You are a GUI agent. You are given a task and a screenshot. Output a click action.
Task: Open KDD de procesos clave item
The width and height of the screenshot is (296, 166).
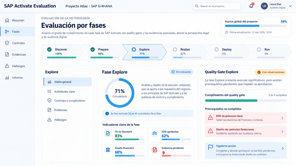click(x=246, y=118)
